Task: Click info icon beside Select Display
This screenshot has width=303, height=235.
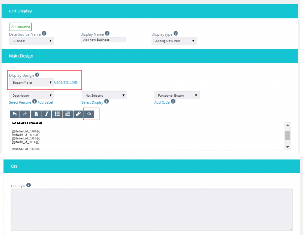Action: coord(106,101)
